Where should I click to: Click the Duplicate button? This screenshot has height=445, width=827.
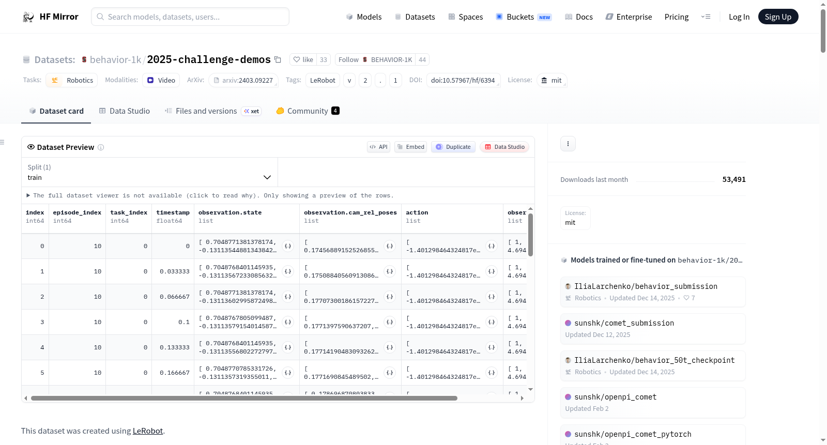coord(453,147)
